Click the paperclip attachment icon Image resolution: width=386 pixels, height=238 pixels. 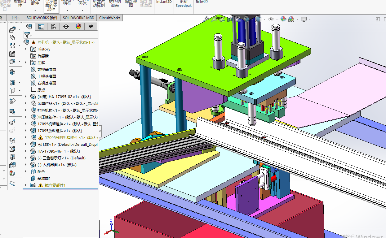pyautogui.click(x=12, y=37)
